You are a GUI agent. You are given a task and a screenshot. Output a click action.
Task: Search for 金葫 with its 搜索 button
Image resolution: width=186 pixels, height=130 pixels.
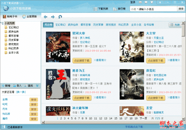click(x=34, y=100)
